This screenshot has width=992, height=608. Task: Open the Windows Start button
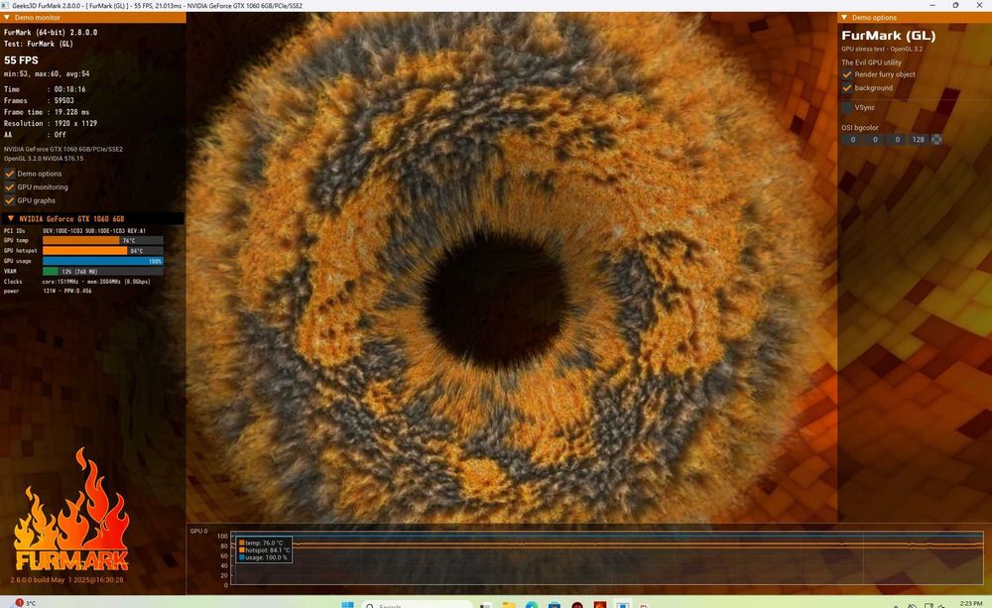(x=347, y=604)
